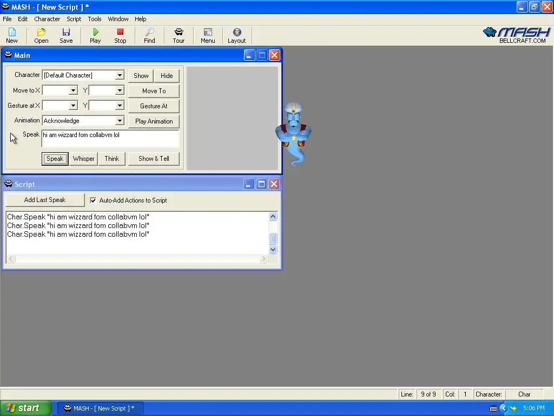554x416 pixels.
Task: Click the Hide character button
Action: 167,76
